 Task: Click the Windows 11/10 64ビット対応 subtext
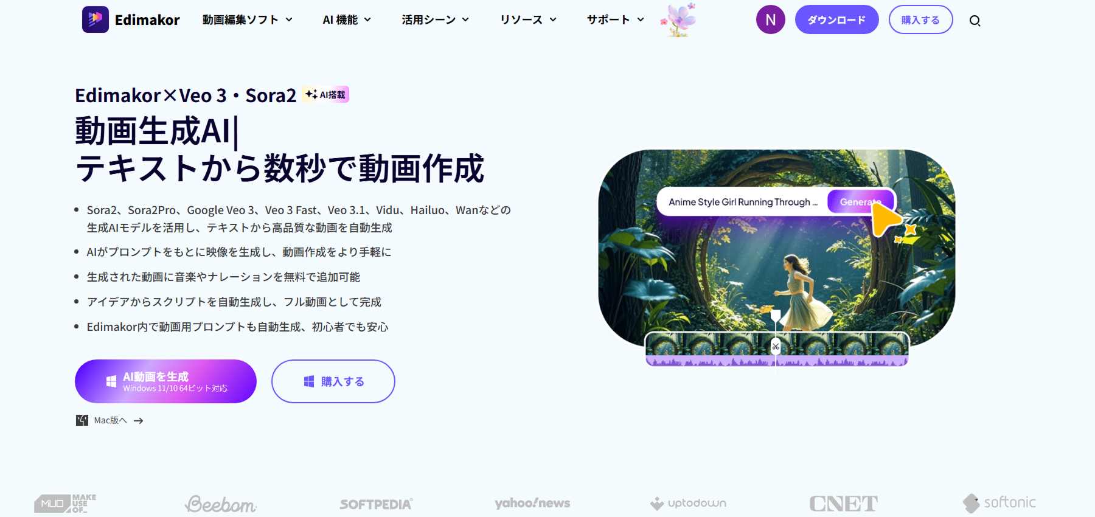pos(175,389)
